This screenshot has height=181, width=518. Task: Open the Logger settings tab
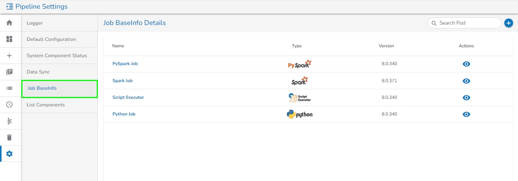coord(35,23)
